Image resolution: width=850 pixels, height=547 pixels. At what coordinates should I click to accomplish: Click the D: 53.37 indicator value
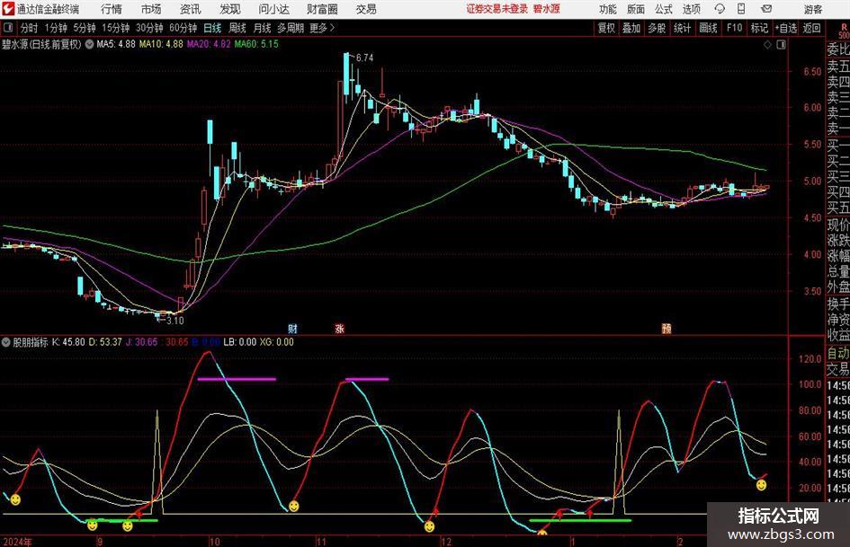pos(105,341)
